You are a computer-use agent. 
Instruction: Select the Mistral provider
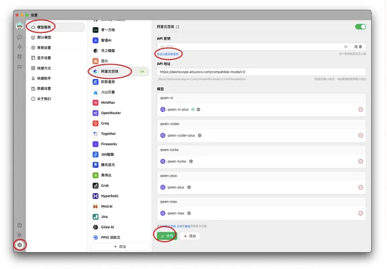[120, 206]
